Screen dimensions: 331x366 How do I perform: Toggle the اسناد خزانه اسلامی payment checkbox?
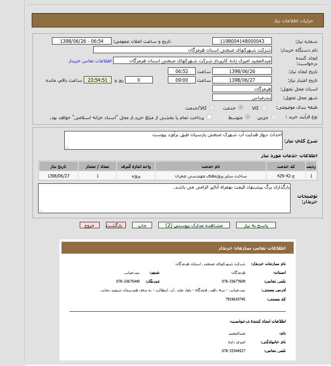(x=210, y=117)
